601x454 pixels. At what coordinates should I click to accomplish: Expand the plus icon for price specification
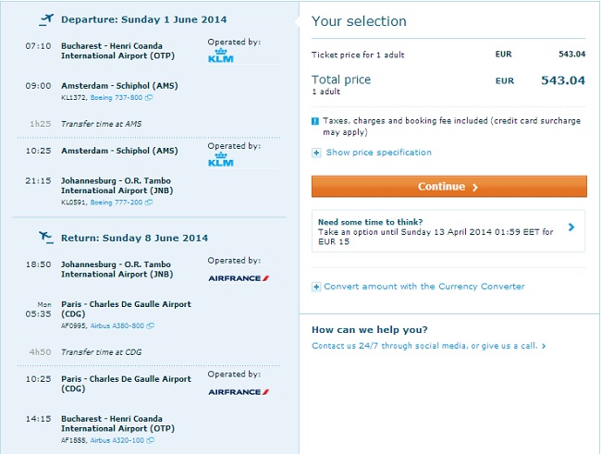[316, 153]
